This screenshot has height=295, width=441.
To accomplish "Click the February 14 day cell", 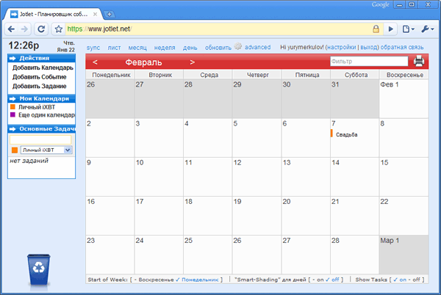I will (x=354, y=177).
